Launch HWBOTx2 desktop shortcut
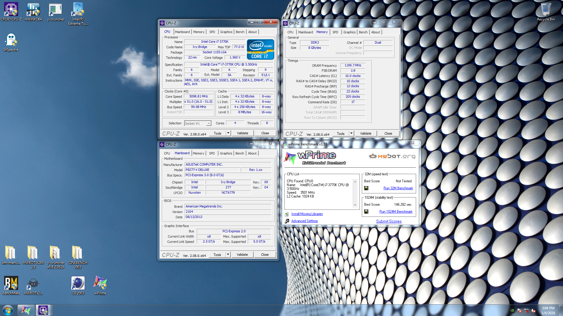 pyautogui.click(x=33, y=286)
